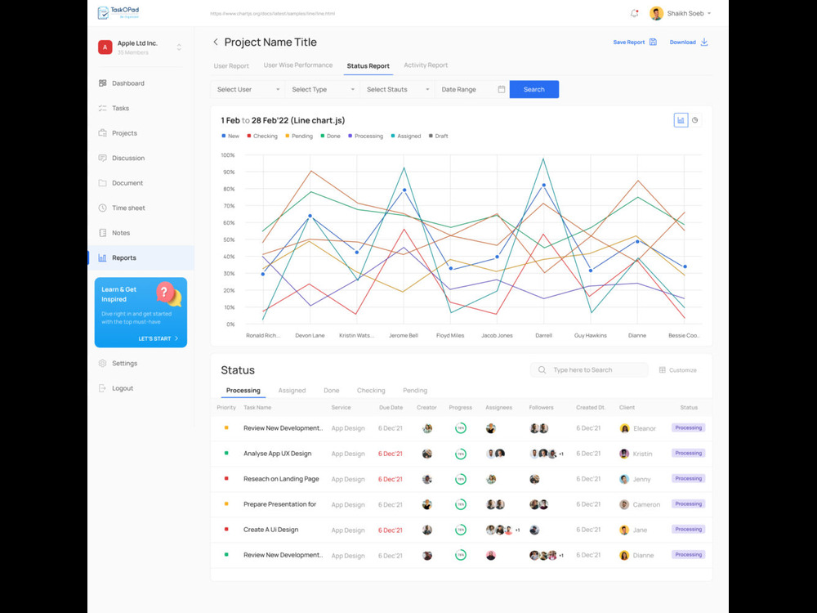817x613 pixels.
Task: Click Processing badge in Jane's row
Action: point(688,529)
